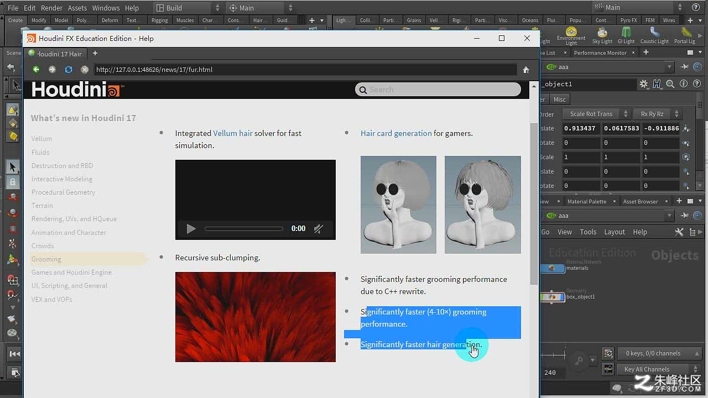
Task: Maximize the Asset Browser pane square
Action: (690, 201)
